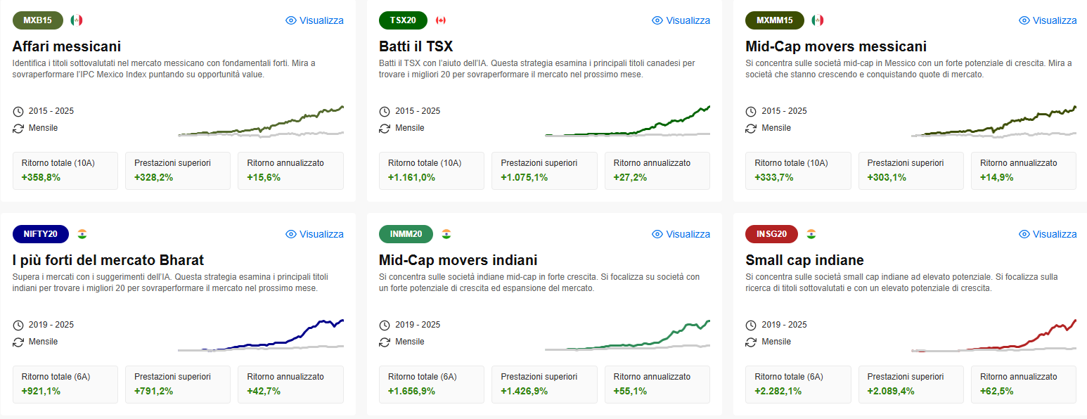Click the eye icon in Small cap indiane card

(x=1024, y=234)
